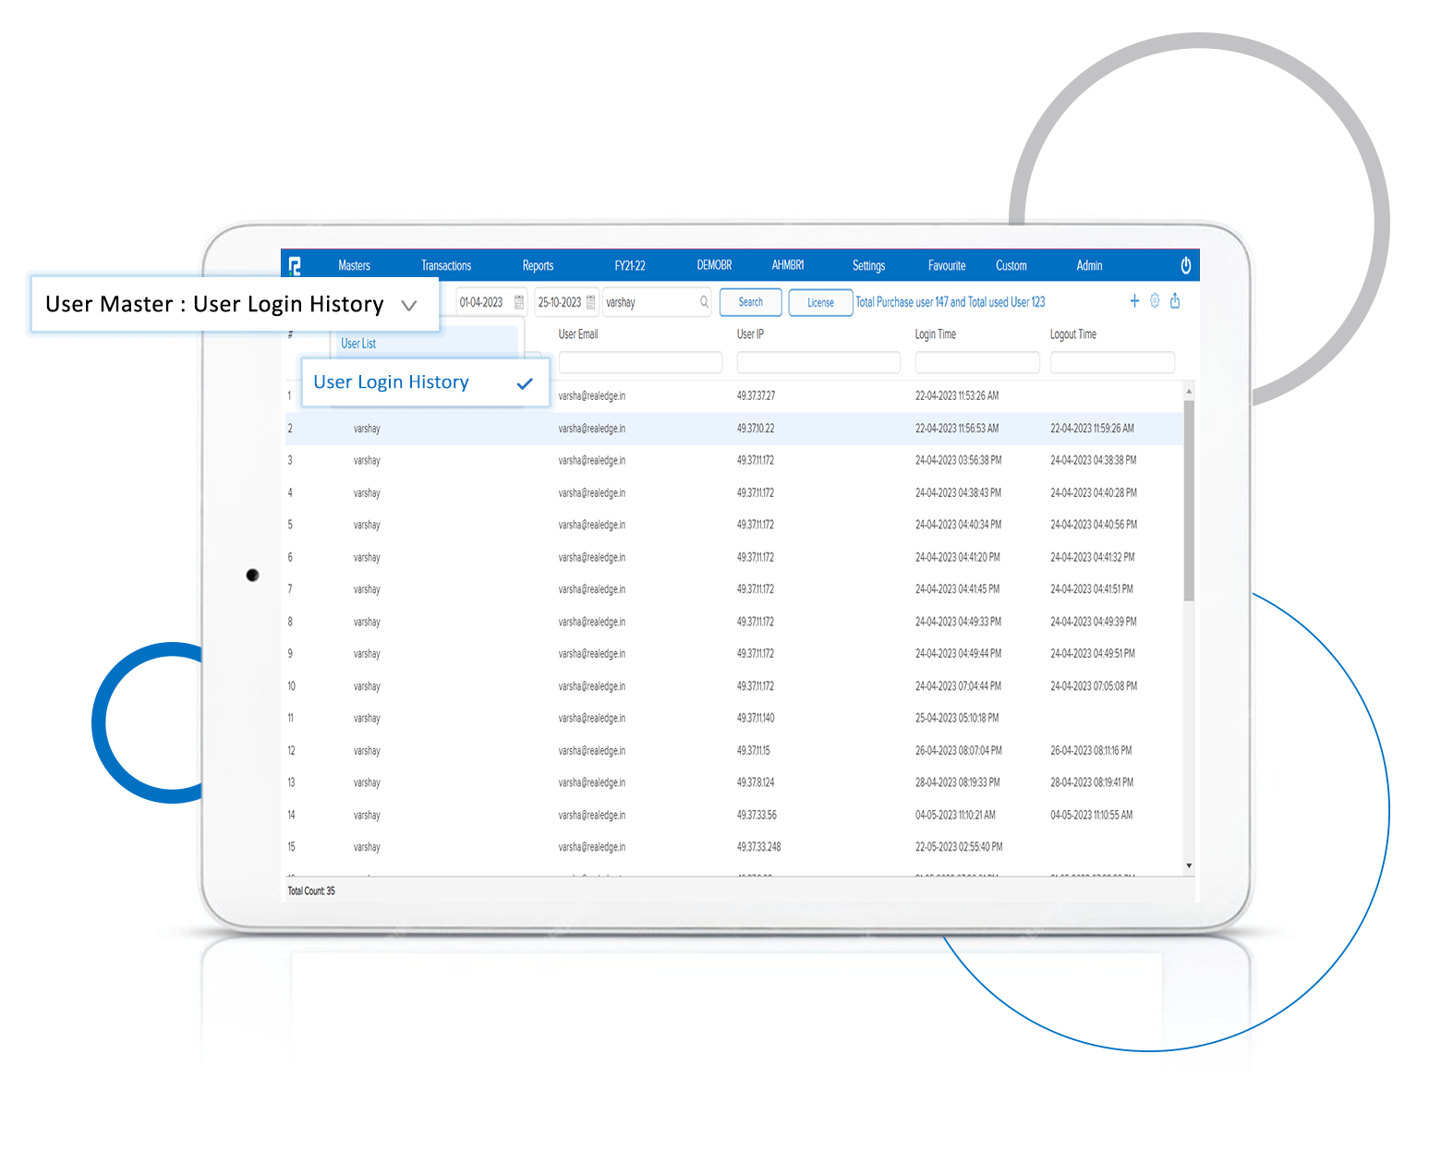Viewport: 1441px width, 1151px height.
Task: Click the export icon in the toolbar
Action: [1175, 300]
